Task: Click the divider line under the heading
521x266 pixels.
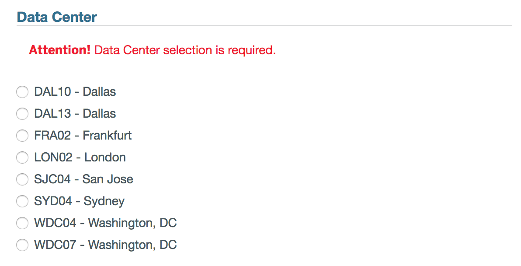Action: click(x=264, y=26)
